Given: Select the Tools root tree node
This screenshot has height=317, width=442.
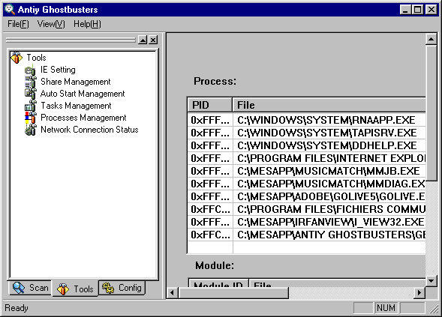Looking at the screenshot, I should [x=36, y=58].
